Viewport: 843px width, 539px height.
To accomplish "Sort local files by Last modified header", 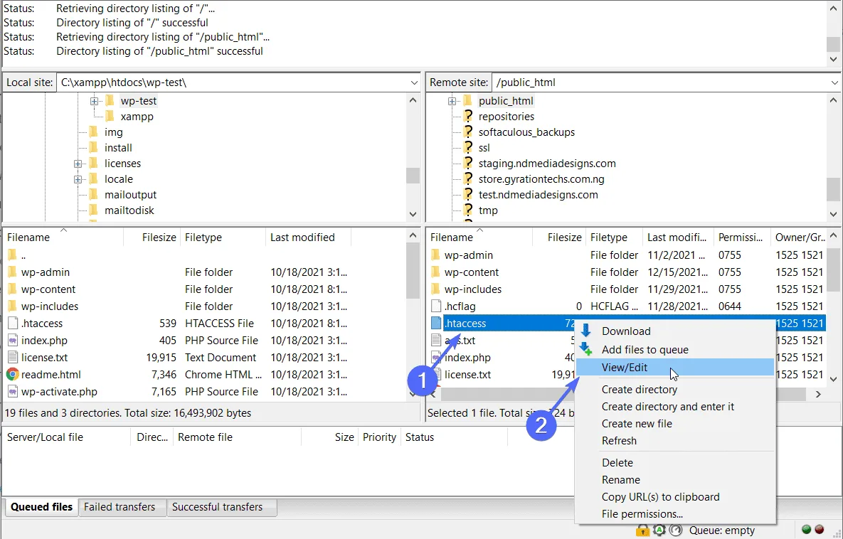I will 308,238.
